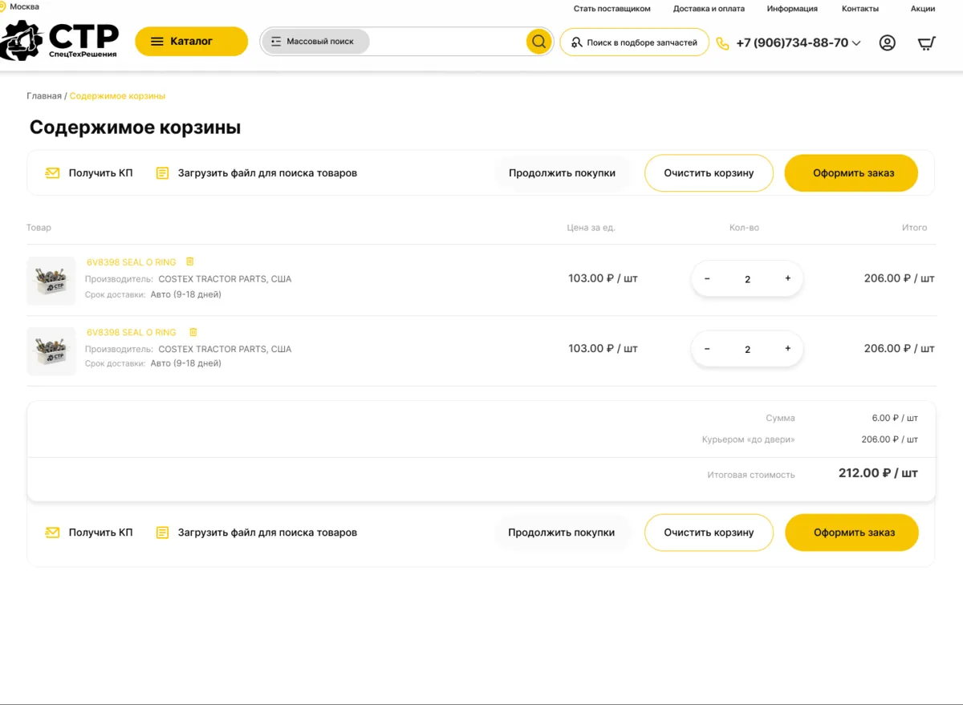This screenshot has height=705, width=963.
Task: Open the user account profile icon
Action: [887, 43]
